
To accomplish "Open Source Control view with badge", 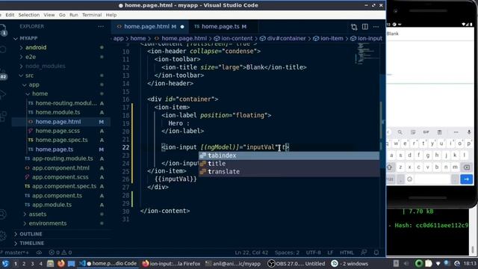I will 3,74.
